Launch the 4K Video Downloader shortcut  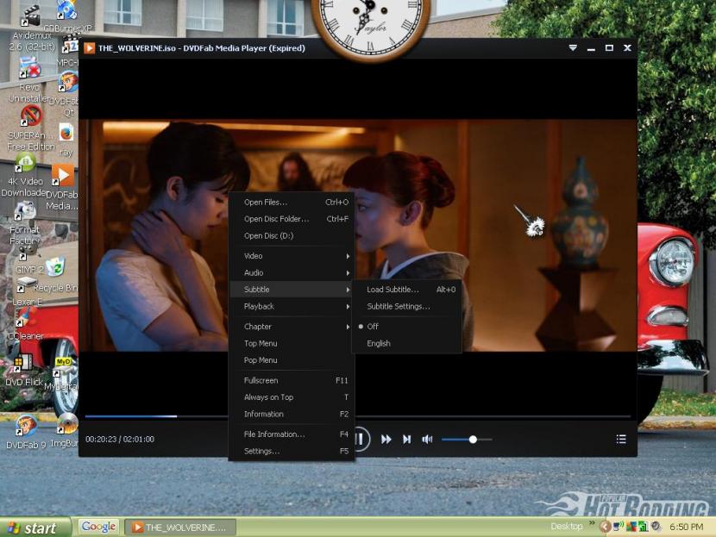(26, 163)
